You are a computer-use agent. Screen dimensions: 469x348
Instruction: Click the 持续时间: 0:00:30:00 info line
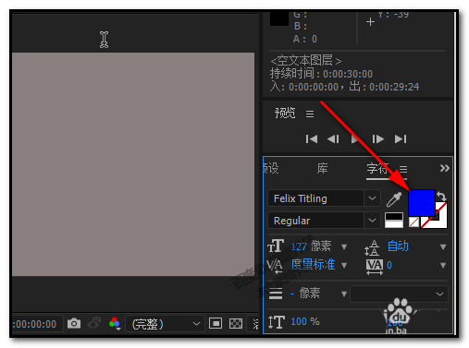point(321,74)
